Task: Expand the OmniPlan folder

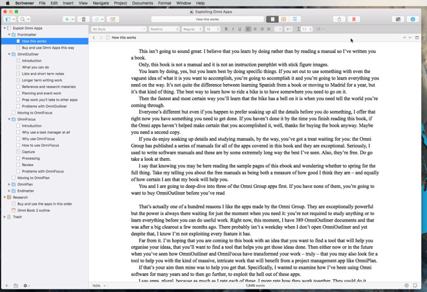Action: point(9,184)
